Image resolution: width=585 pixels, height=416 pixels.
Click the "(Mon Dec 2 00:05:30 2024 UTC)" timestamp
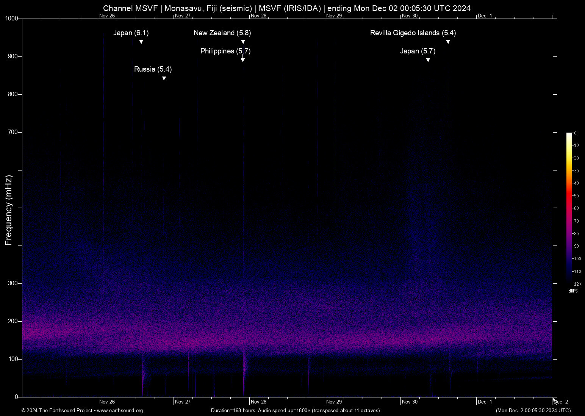[x=533, y=411]
